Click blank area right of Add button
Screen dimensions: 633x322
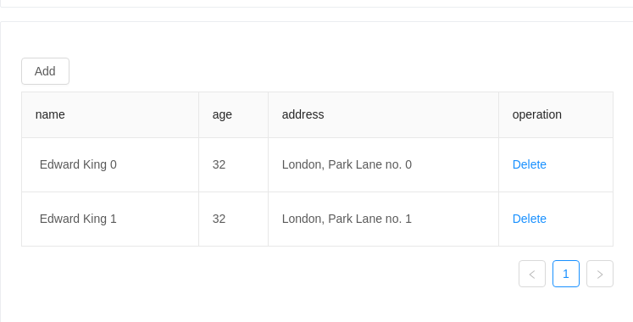coord(341,71)
